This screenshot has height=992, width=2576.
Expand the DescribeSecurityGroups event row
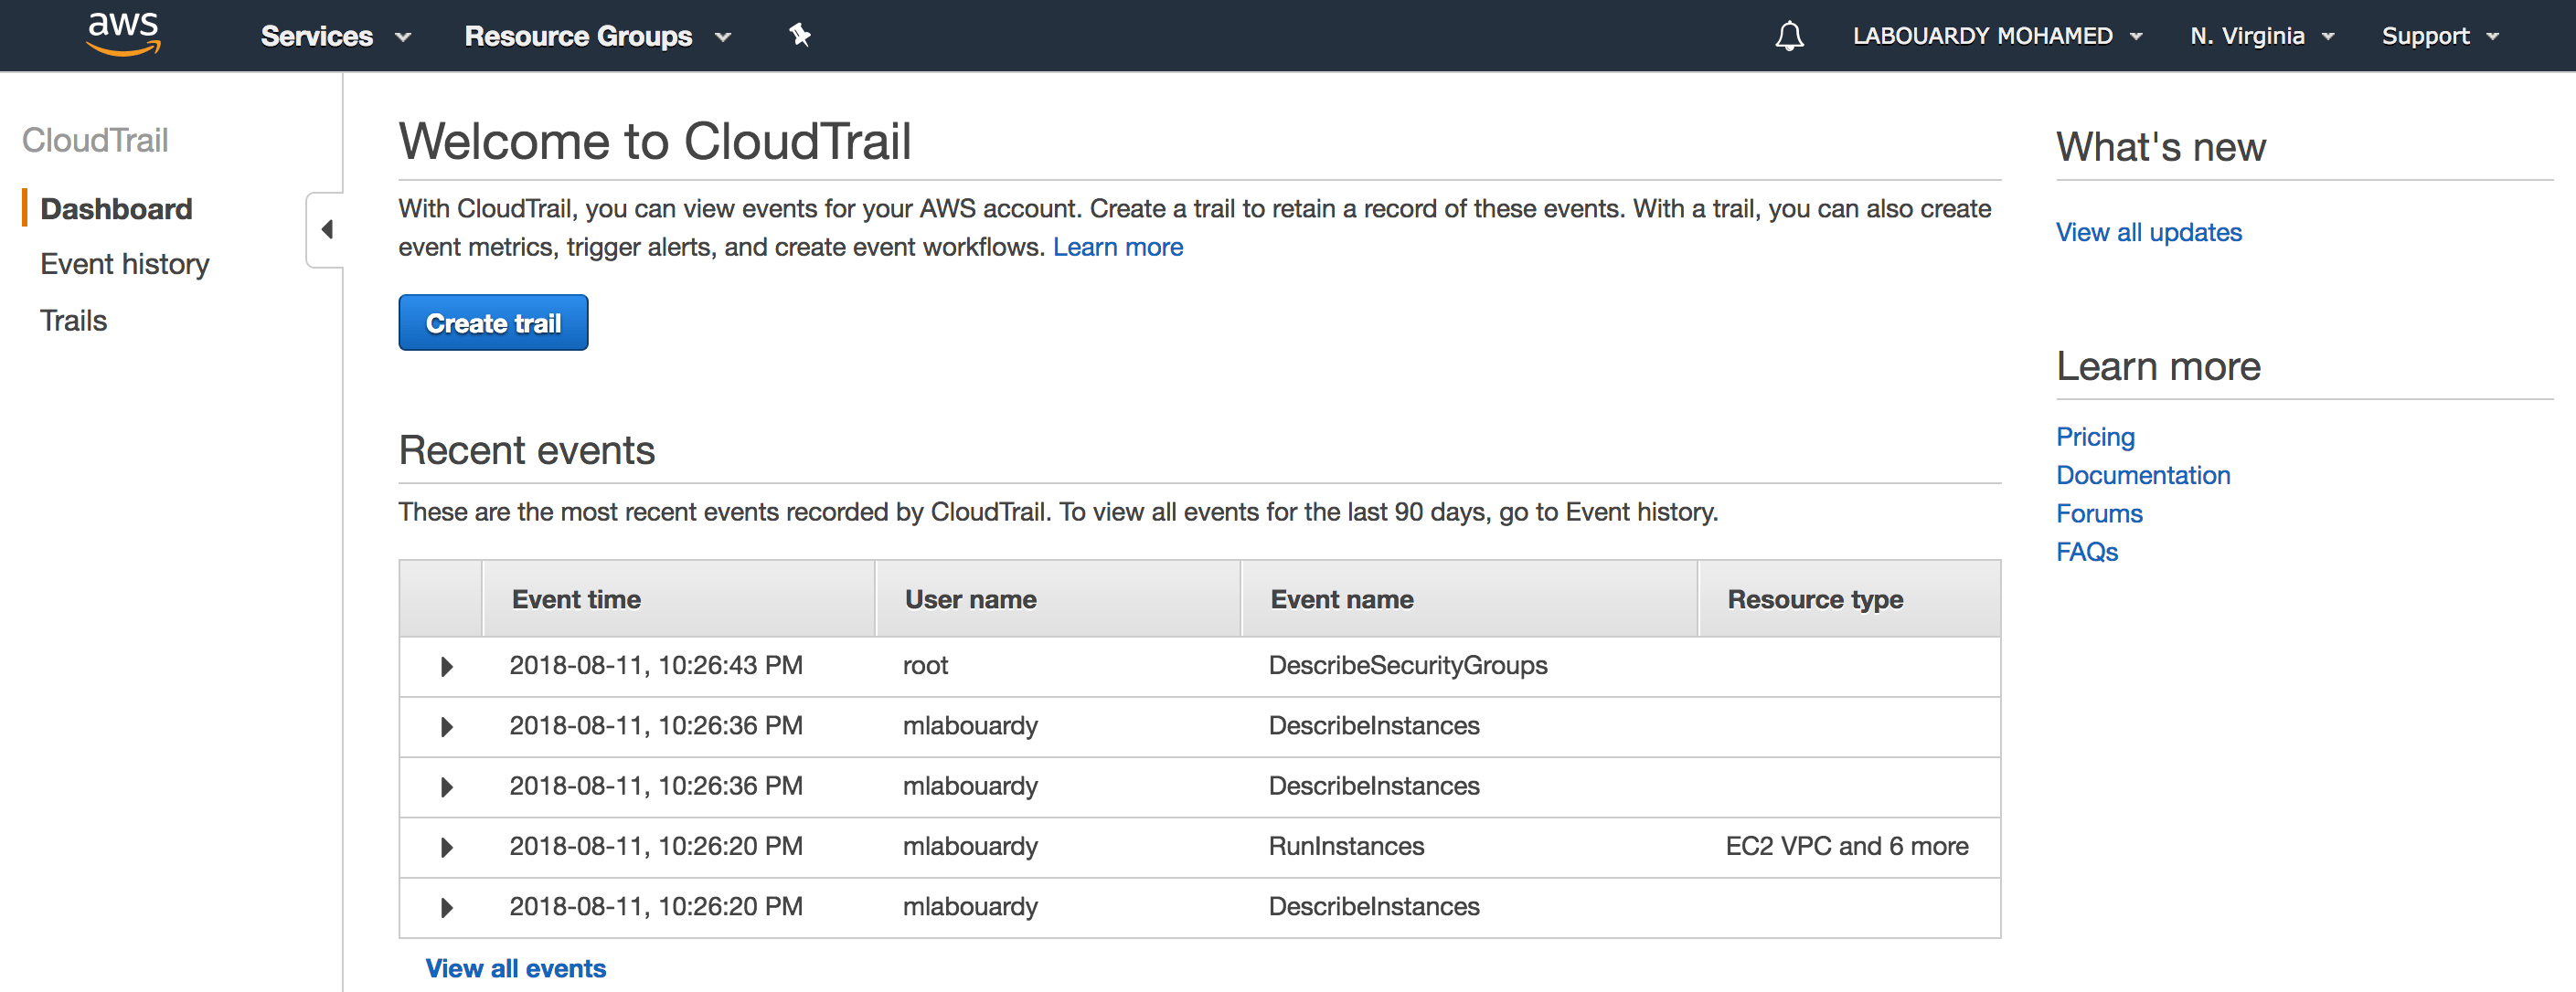446,666
